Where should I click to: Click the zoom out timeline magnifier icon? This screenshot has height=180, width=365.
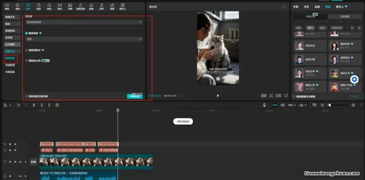322,105
